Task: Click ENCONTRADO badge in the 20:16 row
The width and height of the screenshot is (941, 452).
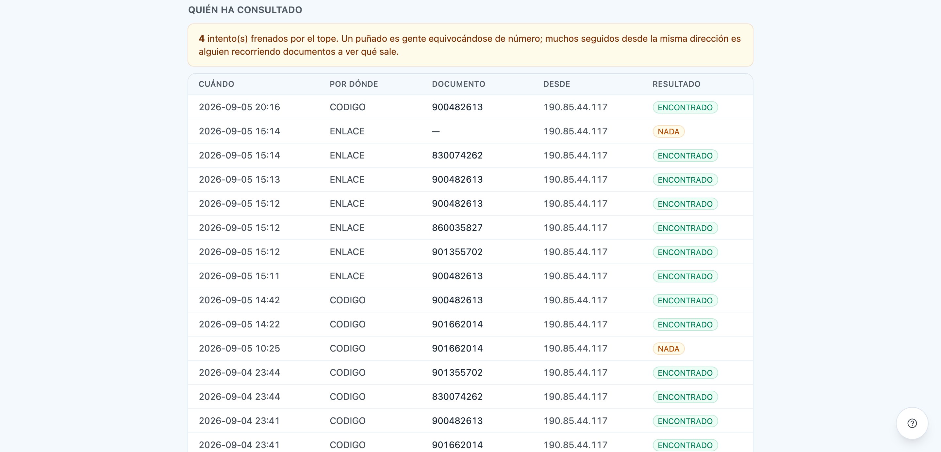Action: pos(685,108)
